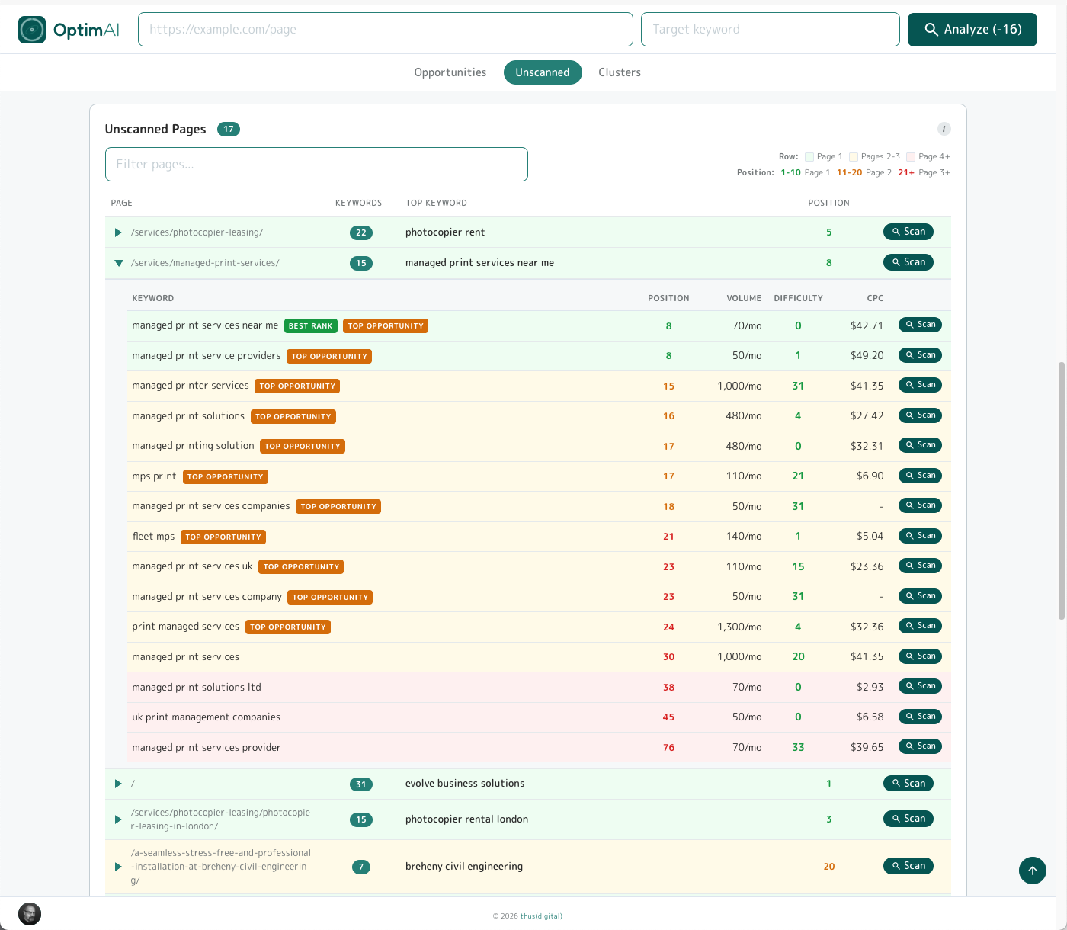Scan the photocopier rental london page
Viewport: 1067px width, 930px height.
908,819
